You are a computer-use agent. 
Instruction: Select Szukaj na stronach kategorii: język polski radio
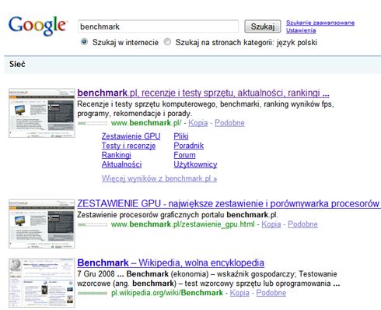click(x=167, y=42)
